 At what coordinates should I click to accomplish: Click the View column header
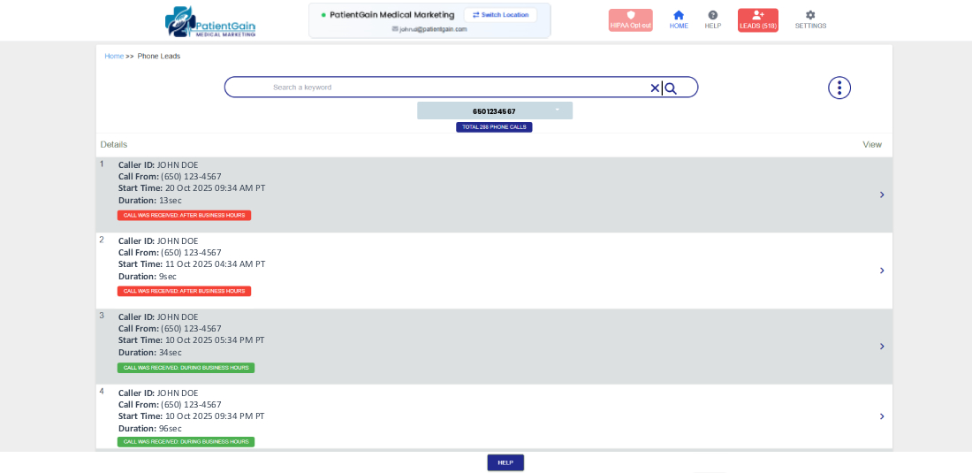pos(872,144)
